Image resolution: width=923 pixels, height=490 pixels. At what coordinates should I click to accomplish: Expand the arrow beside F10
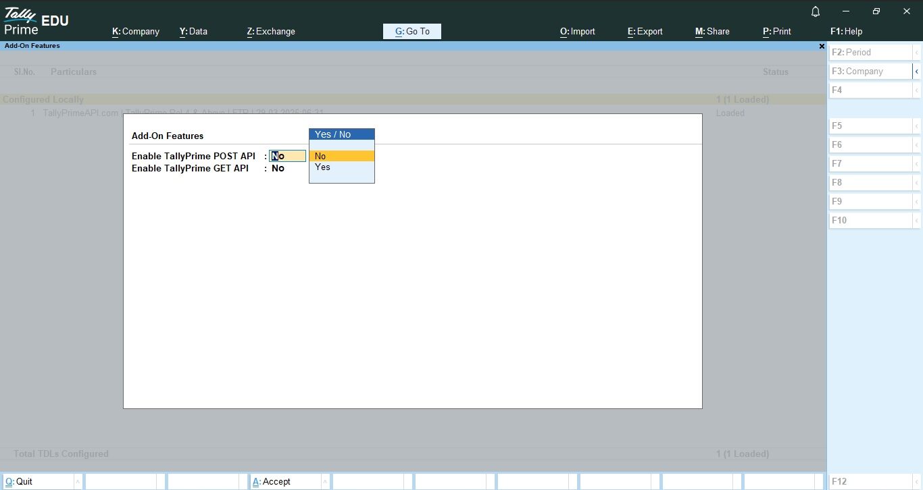(917, 220)
